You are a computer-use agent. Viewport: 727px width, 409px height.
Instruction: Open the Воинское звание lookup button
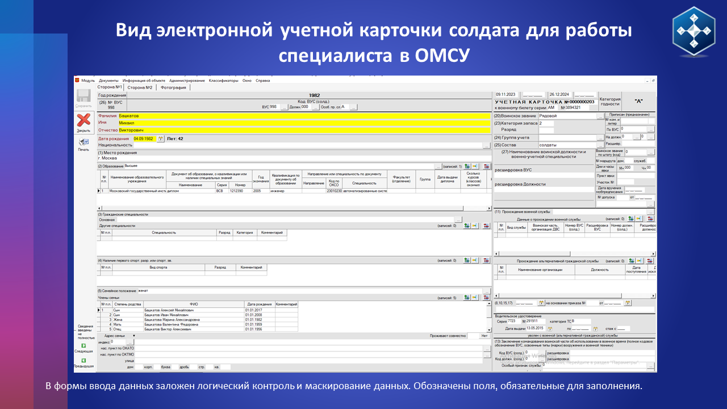[600, 115]
